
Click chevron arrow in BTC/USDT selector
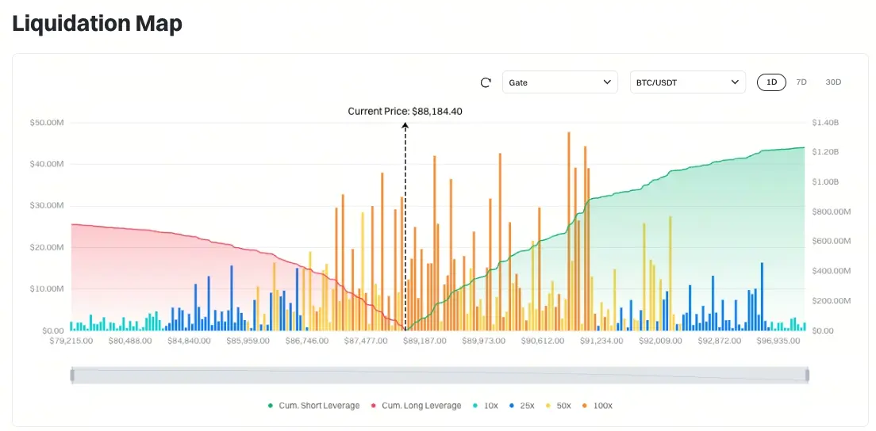[x=735, y=82]
